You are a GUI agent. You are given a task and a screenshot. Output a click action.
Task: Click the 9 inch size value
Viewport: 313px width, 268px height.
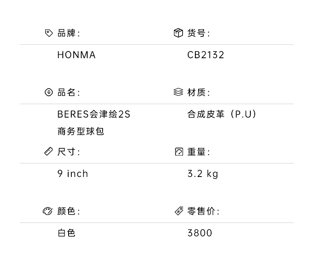[x=73, y=174]
